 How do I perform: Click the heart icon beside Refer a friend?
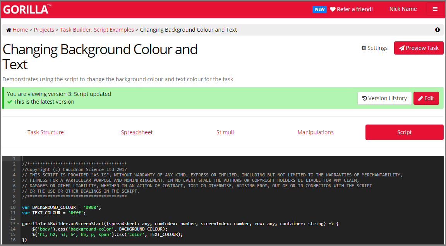tap(333, 9)
